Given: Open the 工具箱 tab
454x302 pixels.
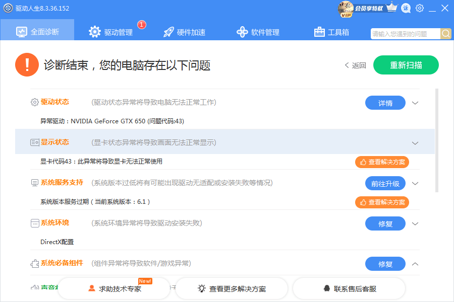Looking at the screenshot, I should 331,32.
